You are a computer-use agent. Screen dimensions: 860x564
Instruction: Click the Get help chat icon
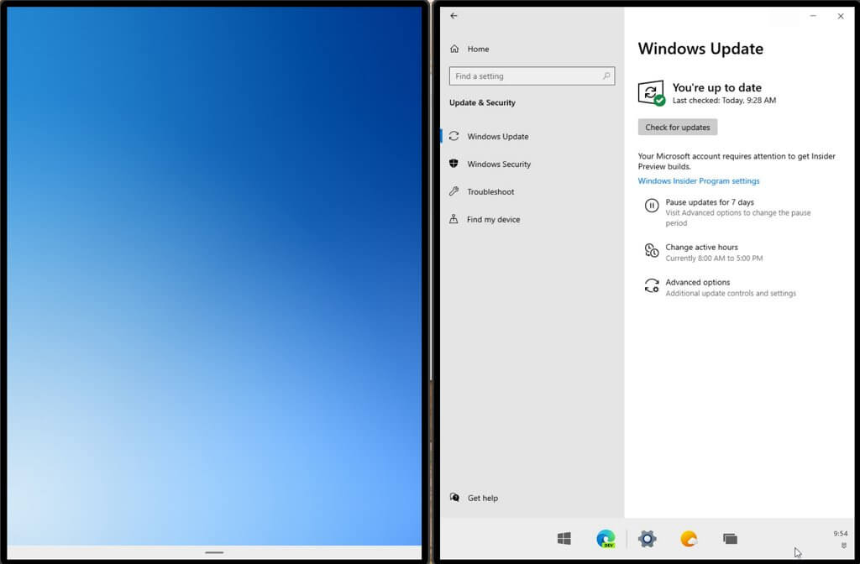[x=454, y=497]
